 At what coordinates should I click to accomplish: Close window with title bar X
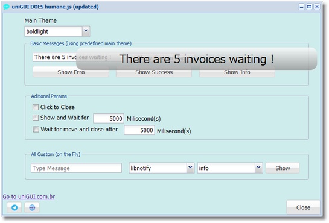point(317,7)
